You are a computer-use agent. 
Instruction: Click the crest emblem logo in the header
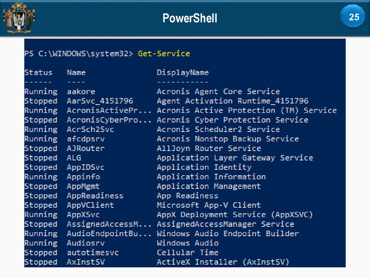tap(19, 18)
